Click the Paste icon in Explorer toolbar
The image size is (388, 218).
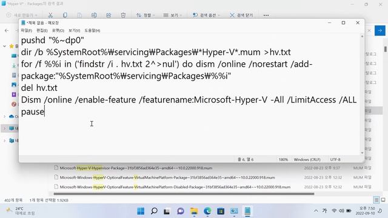point(79,15)
